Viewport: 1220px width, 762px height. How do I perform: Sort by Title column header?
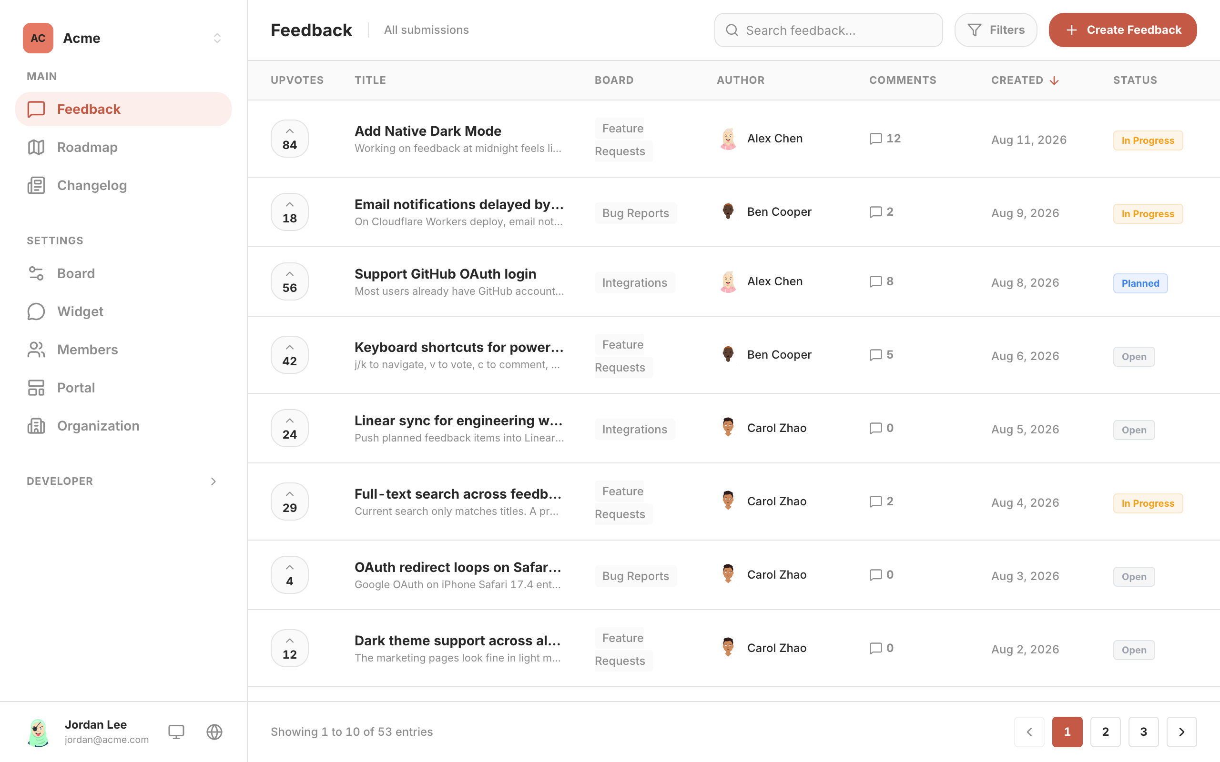pyautogui.click(x=370, y=80)
